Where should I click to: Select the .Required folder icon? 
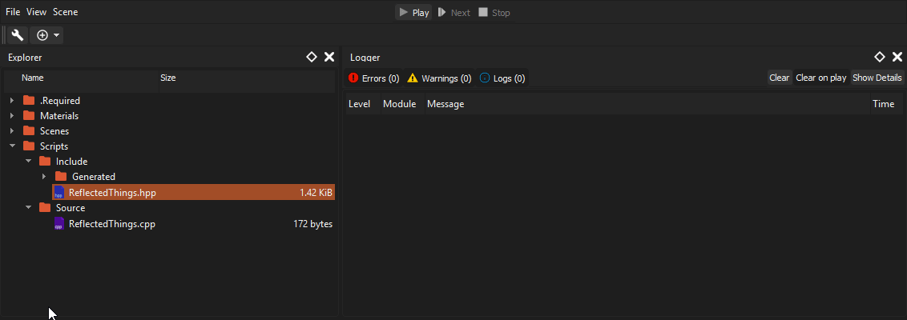[x=29, y=101]
